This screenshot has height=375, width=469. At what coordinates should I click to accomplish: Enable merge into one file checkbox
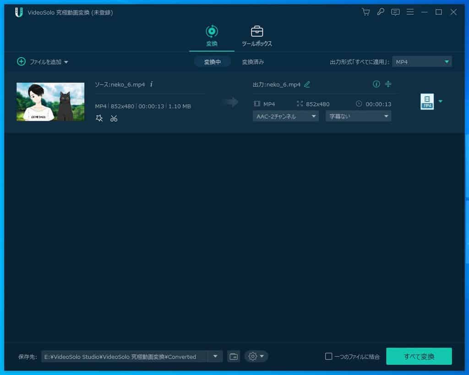click(x=328, y=356)
